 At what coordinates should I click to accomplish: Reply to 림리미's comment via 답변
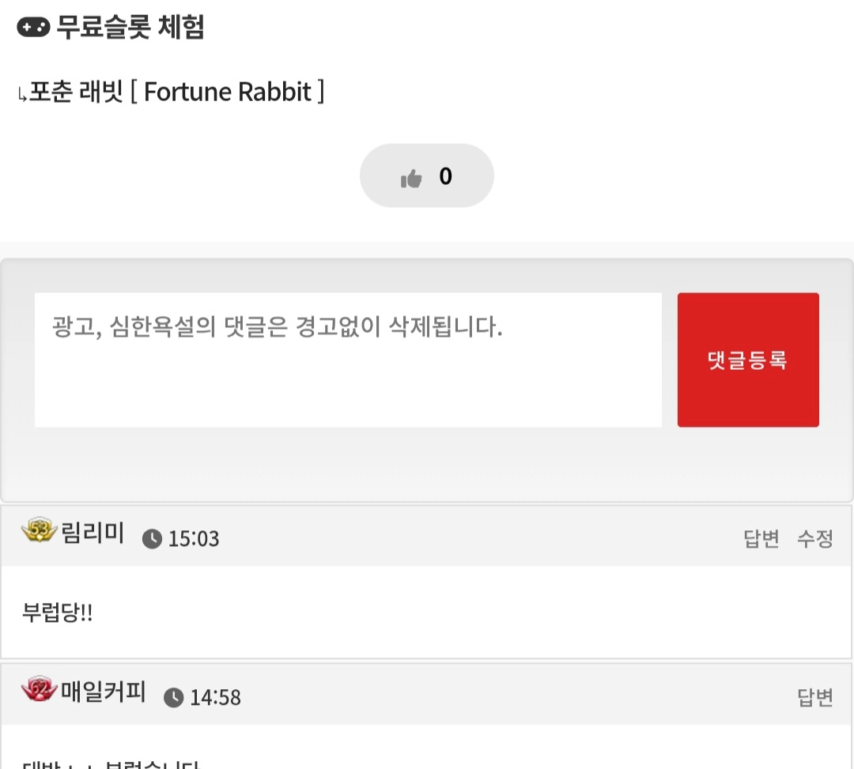coord(761,539)
